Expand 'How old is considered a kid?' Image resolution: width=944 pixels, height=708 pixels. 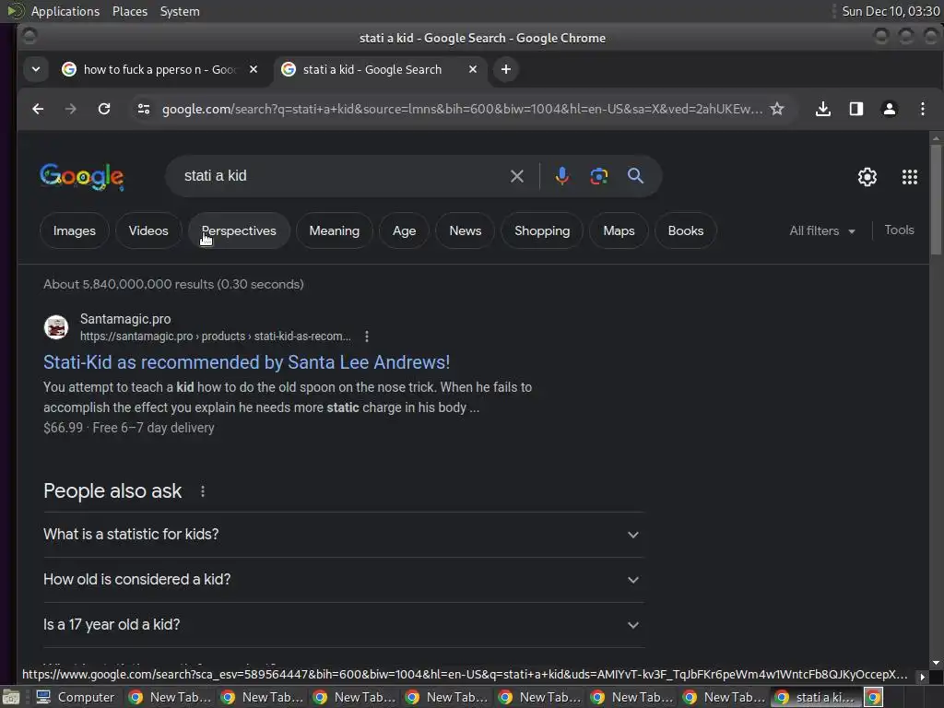pos(343,580)
